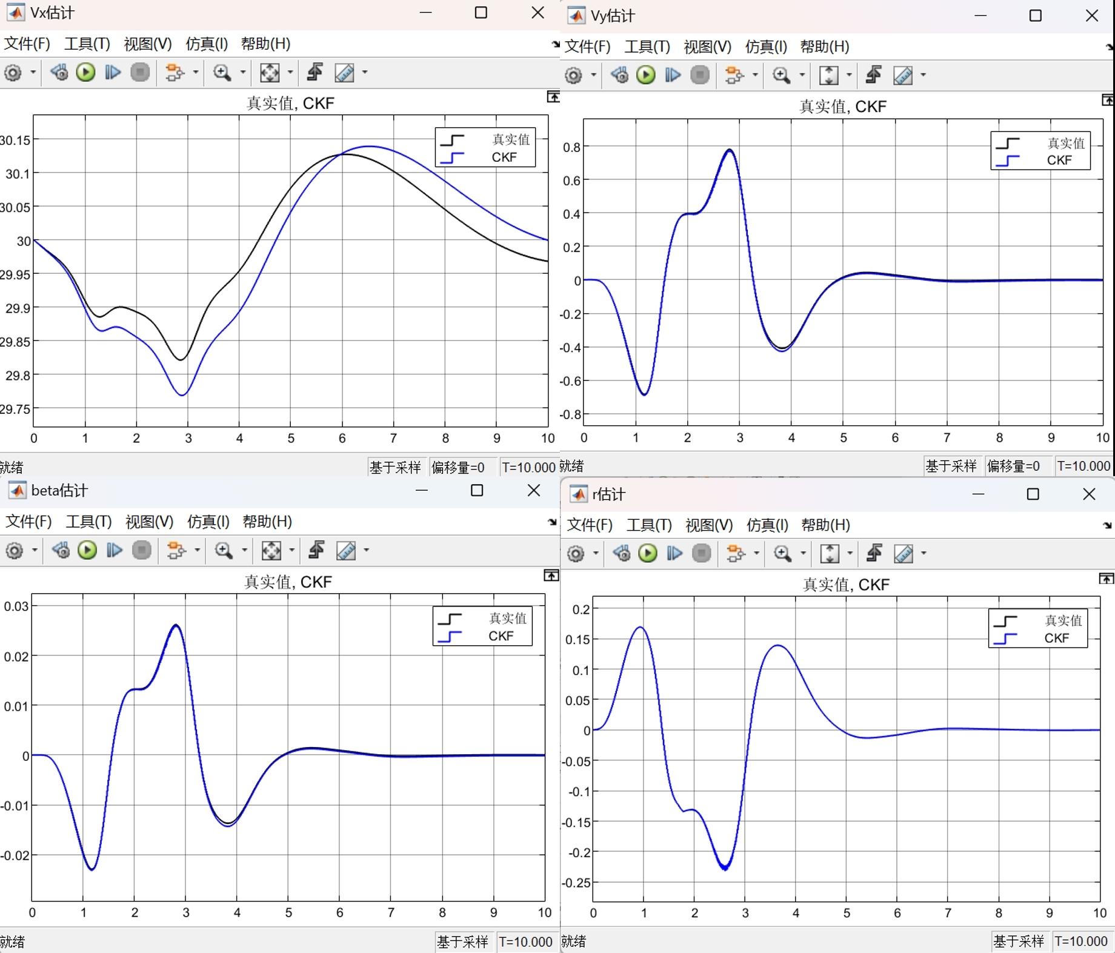The width and height of the screenshot is (1115, 953).
Task: Expand scale axes dropdown in Vx估计 toolbar
Action: coord(290,73)
